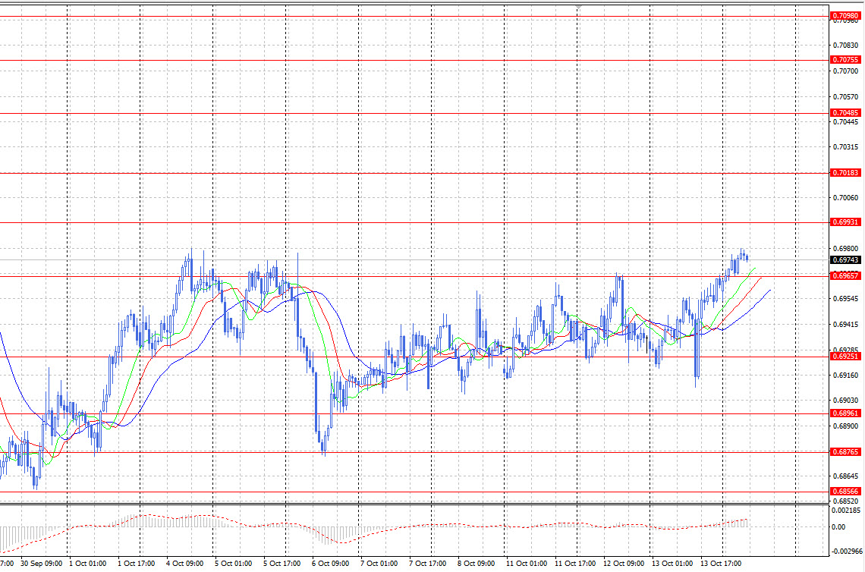Click the red 0.69251 price level label

coord(845,357)
